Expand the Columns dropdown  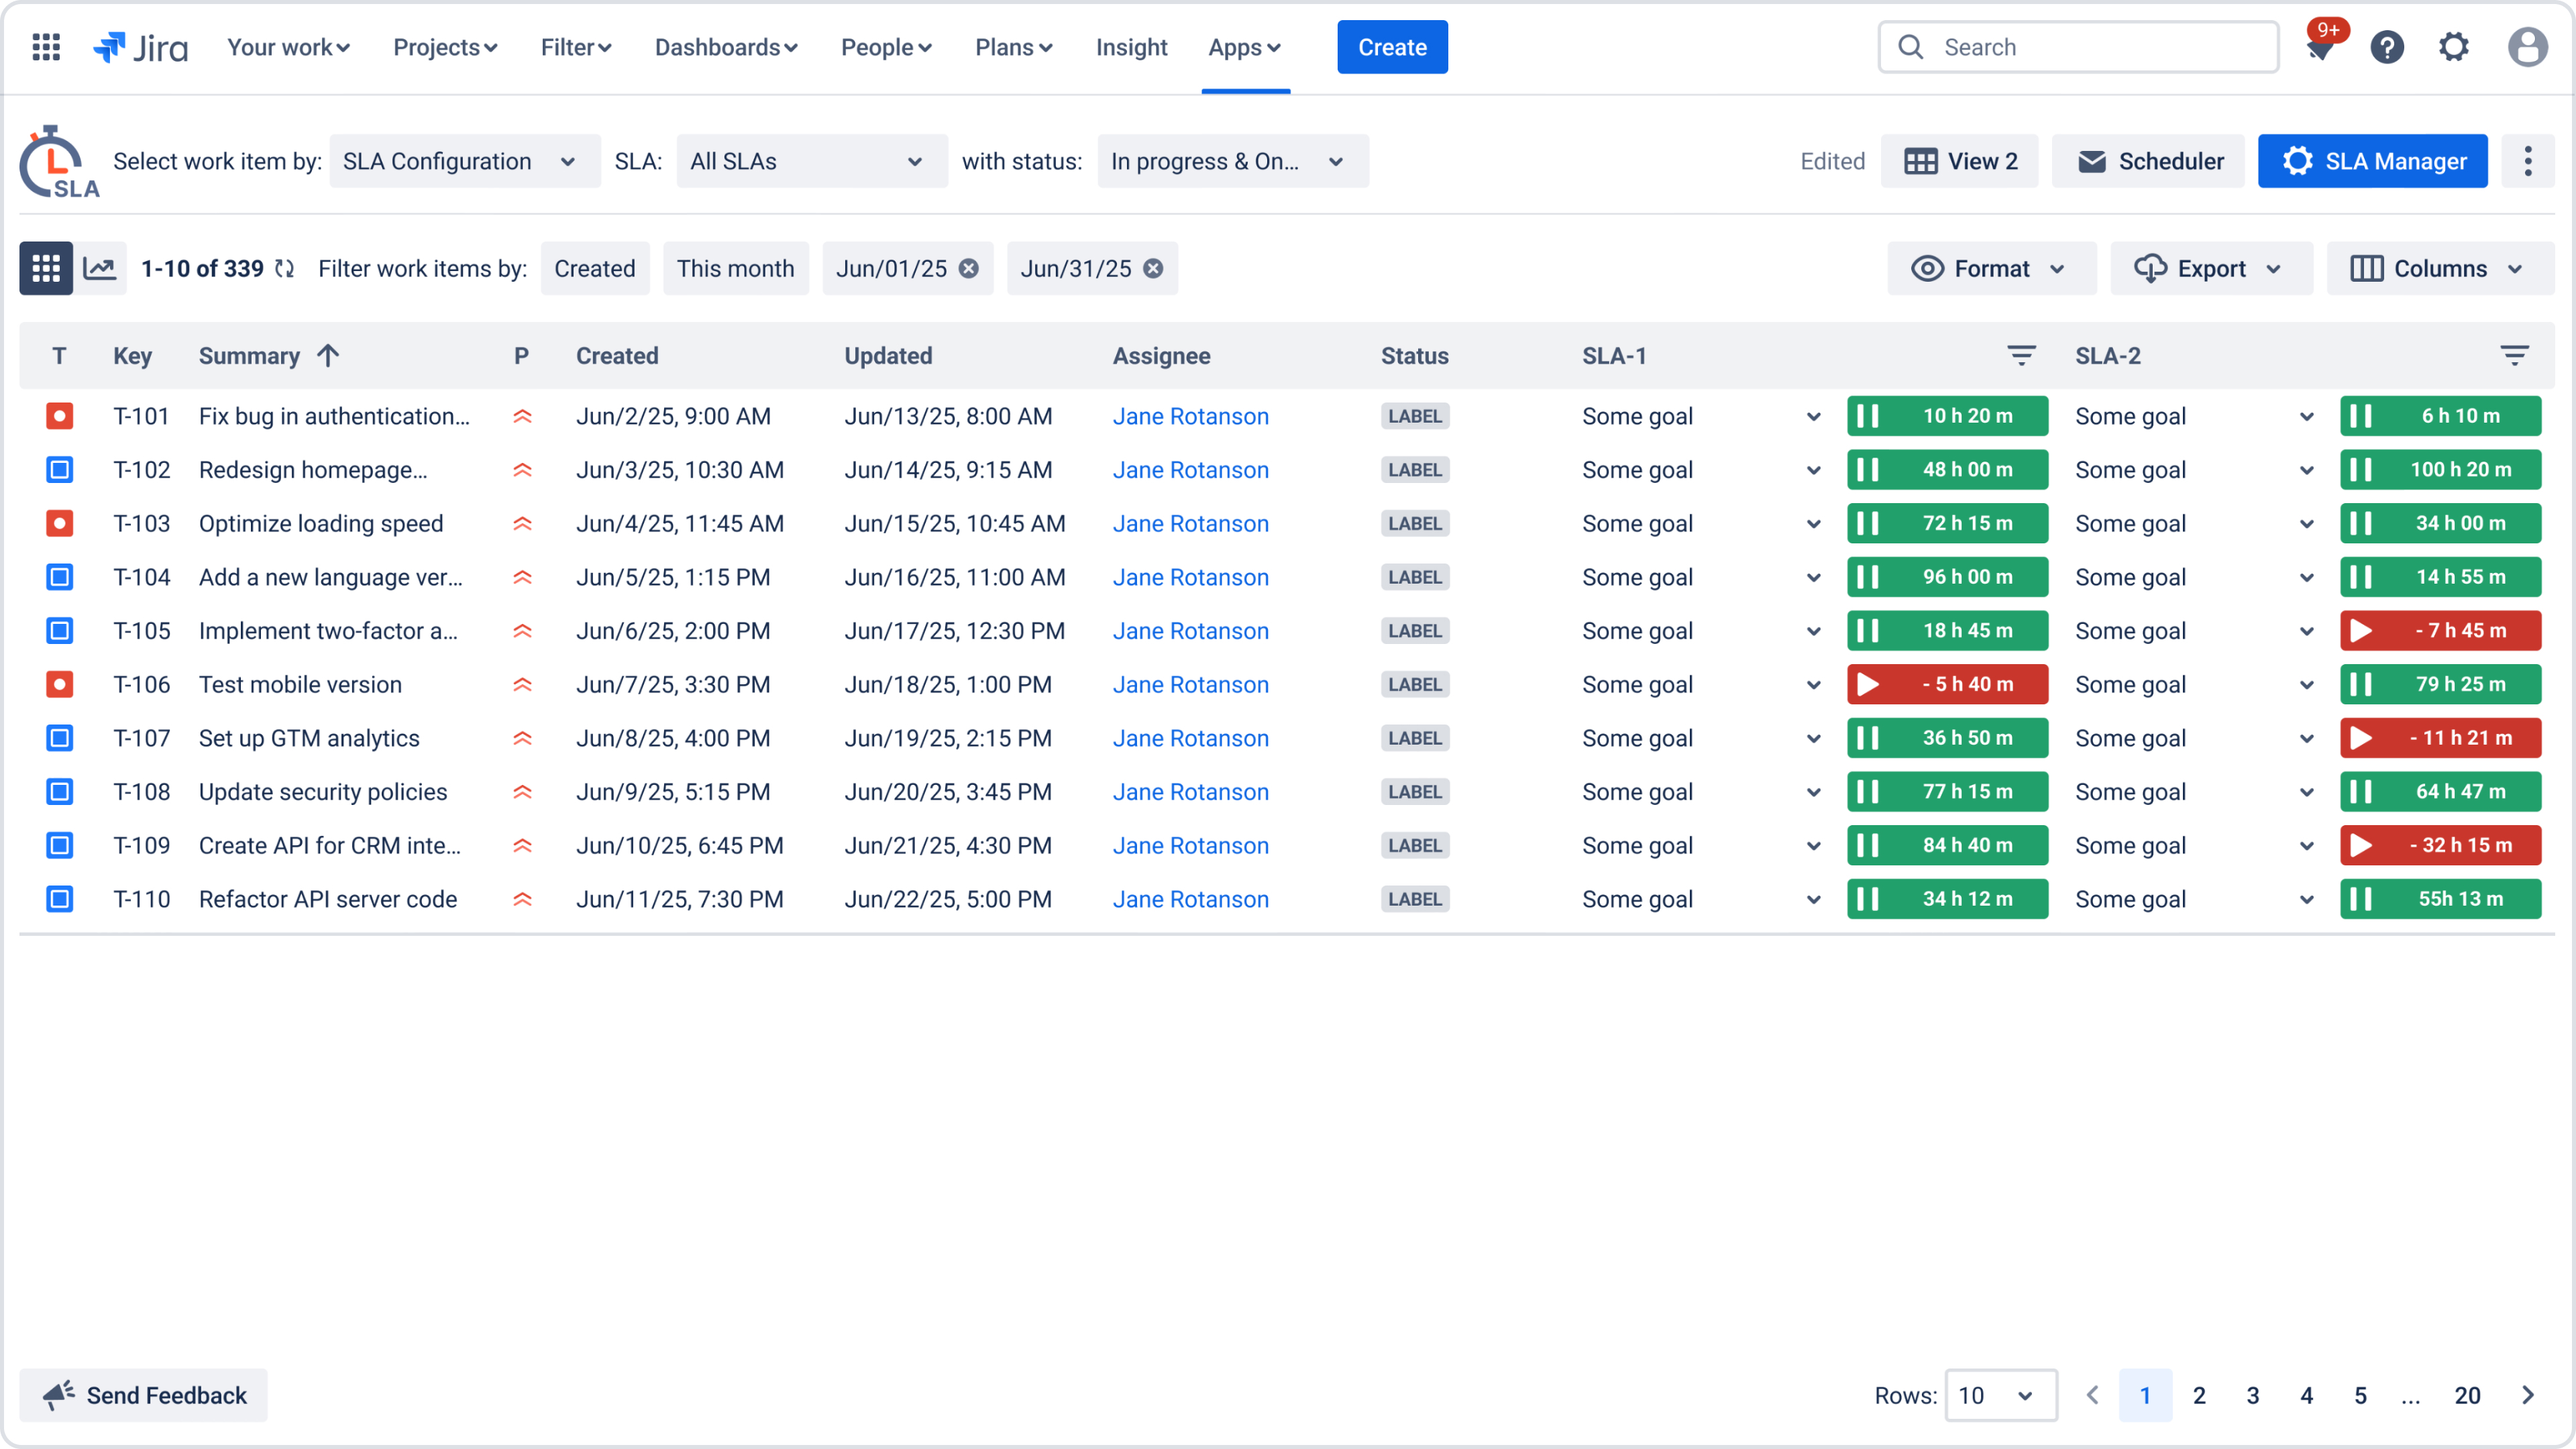click(x=2439, y=268)
